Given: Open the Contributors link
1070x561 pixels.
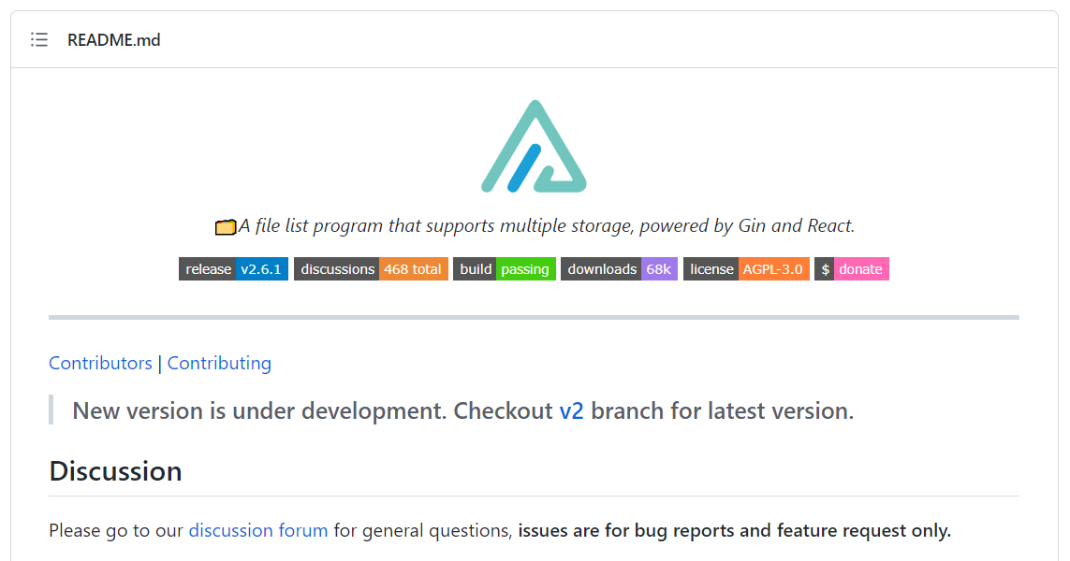Looking at the screenshot, I should [100, 363].
